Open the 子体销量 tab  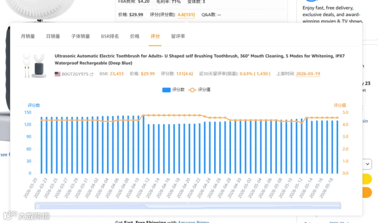click(81, 36)
